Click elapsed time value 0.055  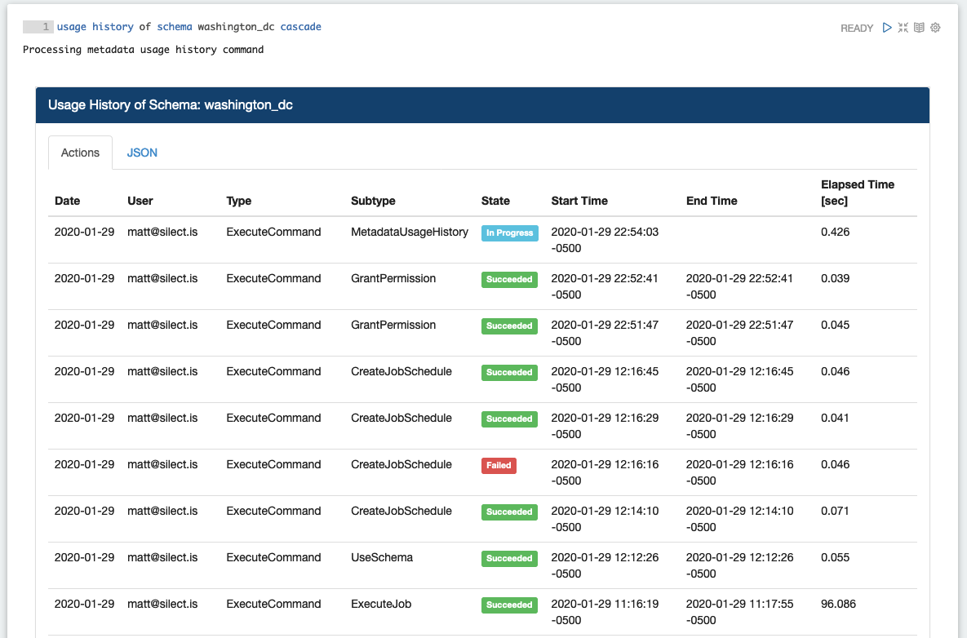(x=835, y=558)
